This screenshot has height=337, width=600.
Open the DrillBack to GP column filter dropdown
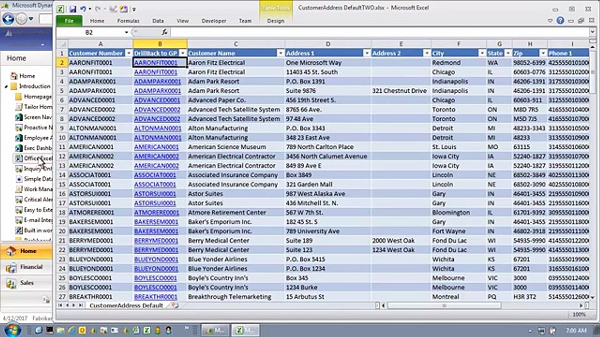[x=182, y=53]
